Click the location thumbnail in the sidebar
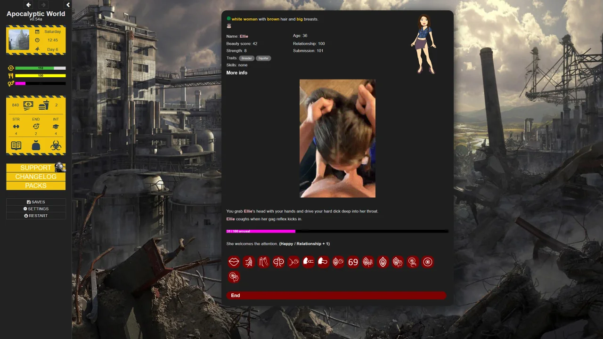Screen dimensions: 603x339 pos(19,40)
